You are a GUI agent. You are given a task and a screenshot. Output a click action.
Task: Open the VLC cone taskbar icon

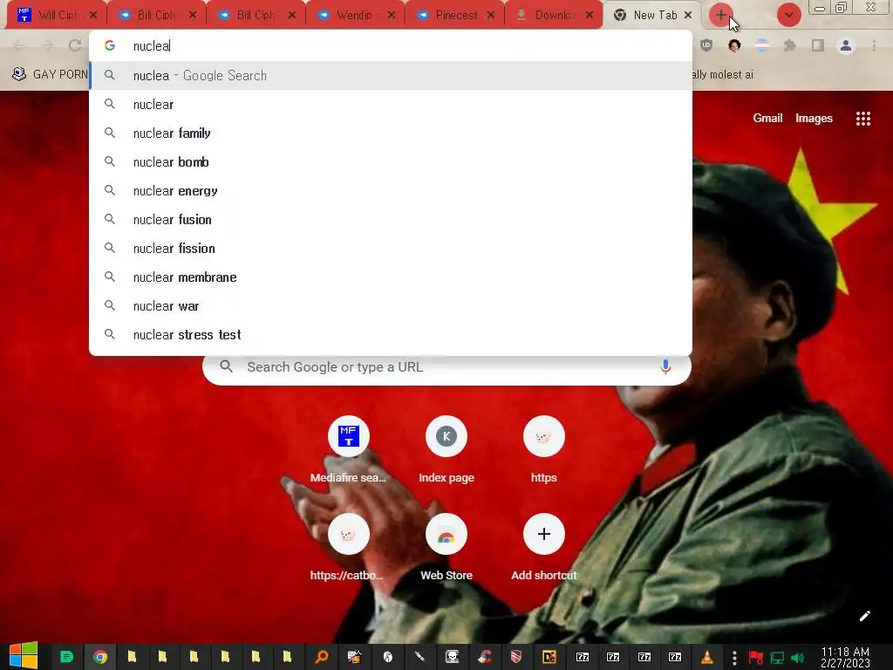coord(706,657)
